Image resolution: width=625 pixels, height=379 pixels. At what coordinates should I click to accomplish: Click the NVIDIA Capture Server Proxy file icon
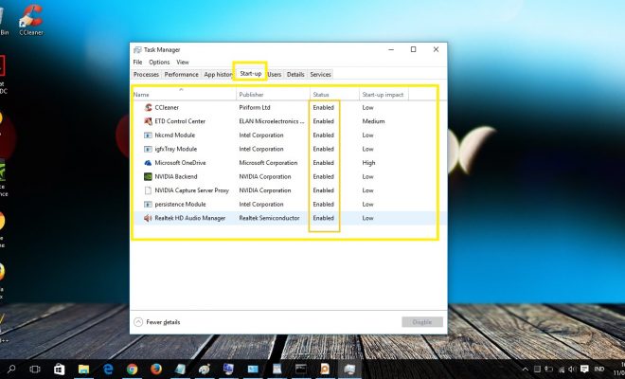click(x=148, y=190)
